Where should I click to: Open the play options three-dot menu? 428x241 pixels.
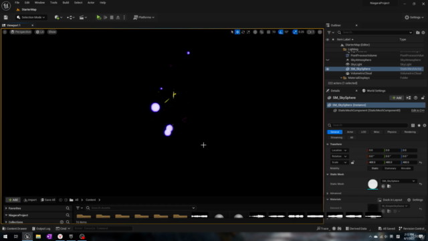124,17
